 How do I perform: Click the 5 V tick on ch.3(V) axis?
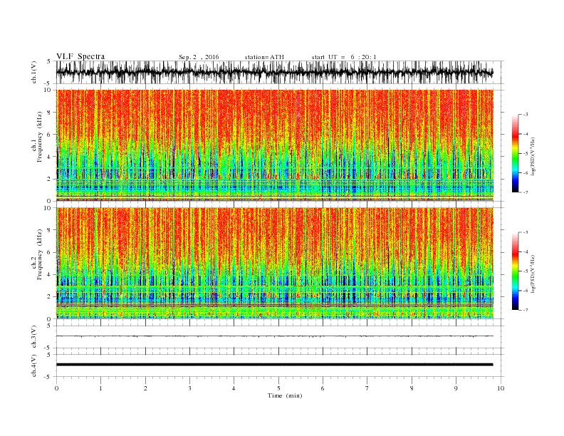49,326
